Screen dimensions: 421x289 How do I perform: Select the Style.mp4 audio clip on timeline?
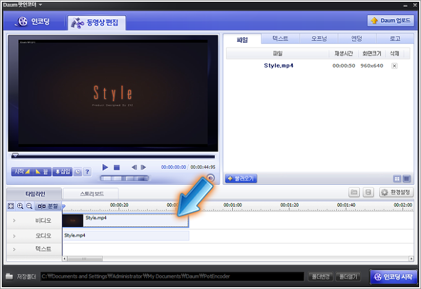(126, 236)
